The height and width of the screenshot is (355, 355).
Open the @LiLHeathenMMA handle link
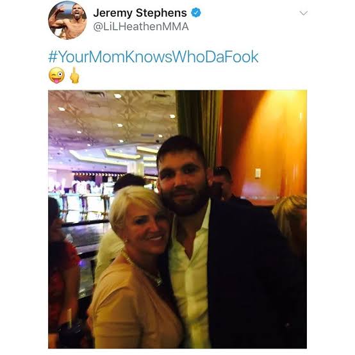pos(141,27)
